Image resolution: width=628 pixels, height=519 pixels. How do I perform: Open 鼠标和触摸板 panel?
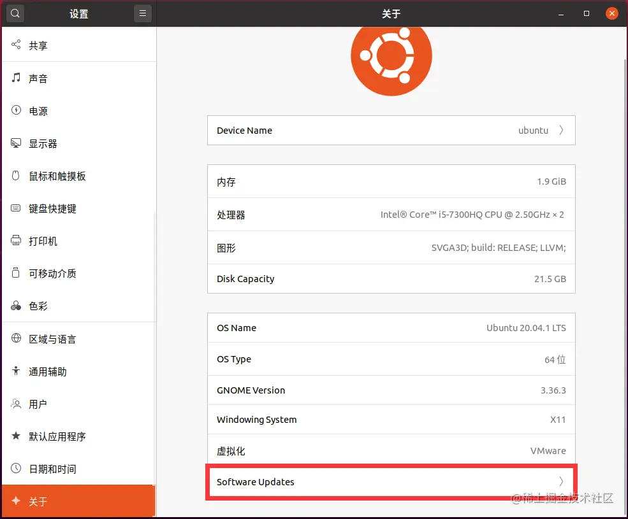(x=79, y=176)
